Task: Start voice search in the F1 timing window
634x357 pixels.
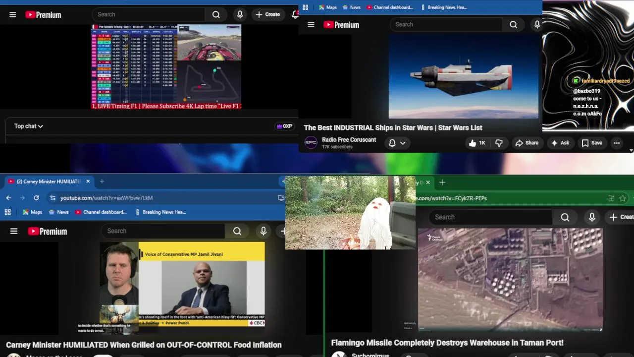Action: [x=240, y=15]
